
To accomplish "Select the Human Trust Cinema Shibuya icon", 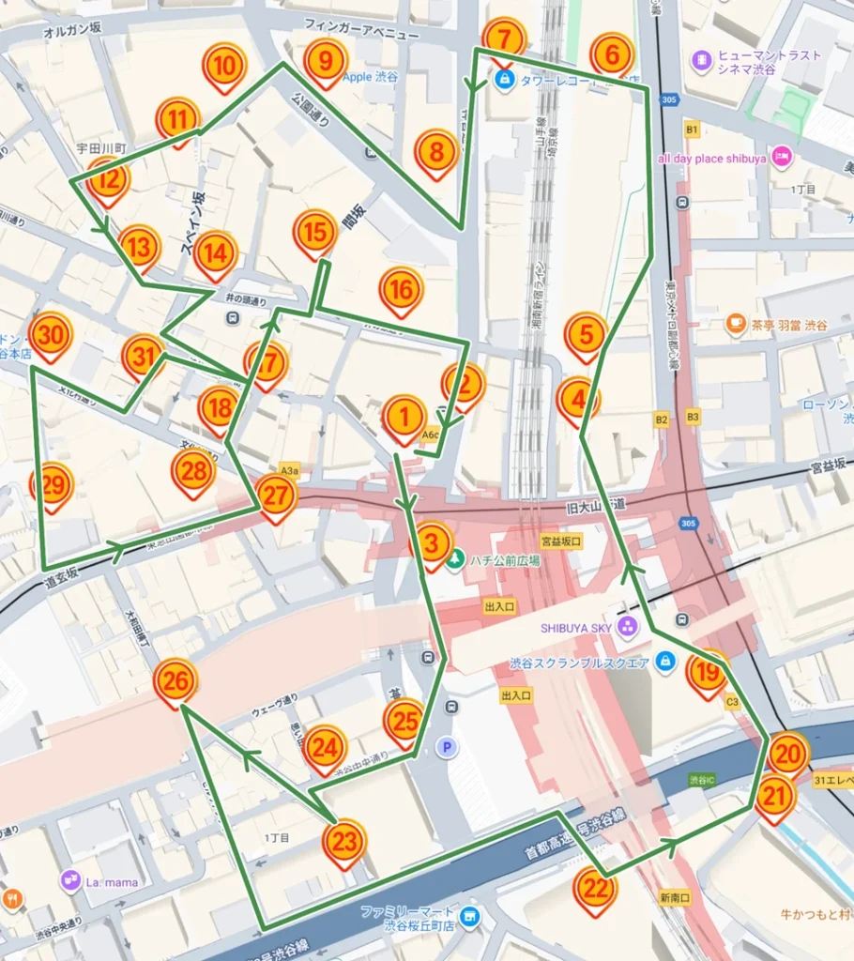I will pos(701,61).
